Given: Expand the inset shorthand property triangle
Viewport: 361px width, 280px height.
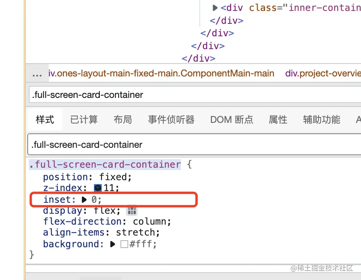Looking at the screenshot, I should (x=84, y=200).
